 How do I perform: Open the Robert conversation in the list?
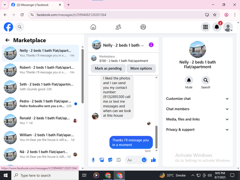pos(40,70)
